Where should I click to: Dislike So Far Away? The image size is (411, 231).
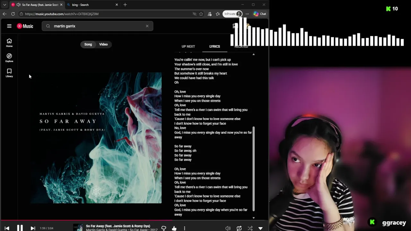point(164,228)
